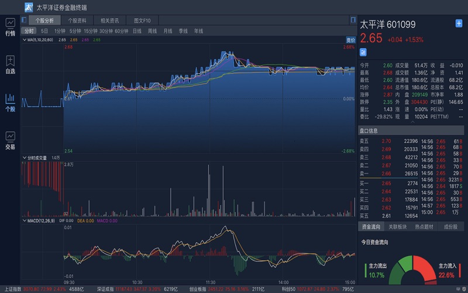Click 卖一 price 2.66
The image size is (468, 293).
point(386,173)
